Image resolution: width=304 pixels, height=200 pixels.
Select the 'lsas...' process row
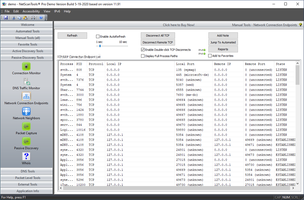[x=177, y=100]
